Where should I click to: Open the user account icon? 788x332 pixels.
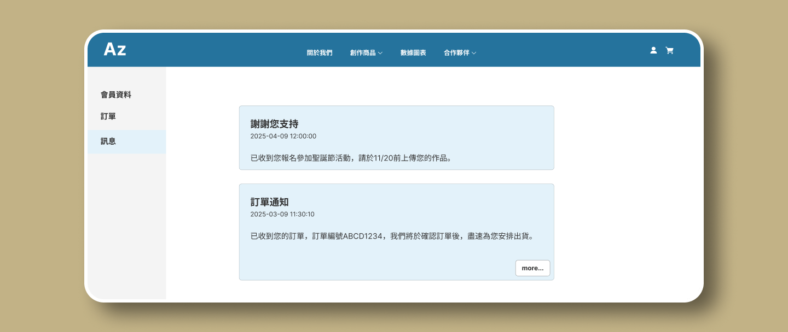coord(653,50)
